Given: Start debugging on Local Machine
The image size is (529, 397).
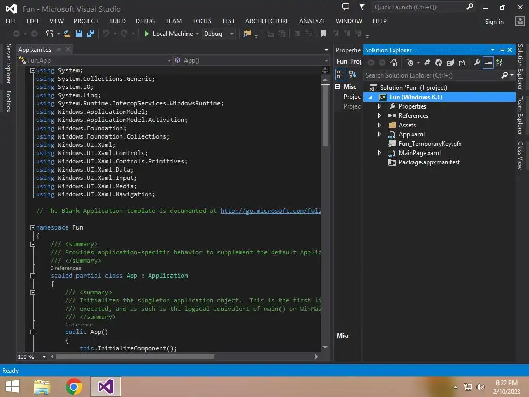Looking at the screenshot, I should click(168, 34).
